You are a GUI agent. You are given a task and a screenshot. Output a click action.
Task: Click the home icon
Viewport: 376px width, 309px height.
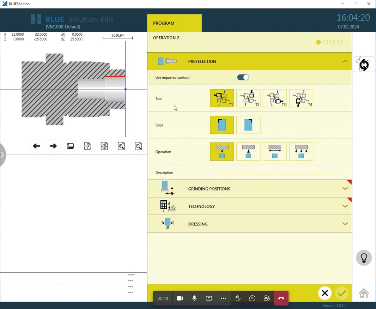click(364, 293)
